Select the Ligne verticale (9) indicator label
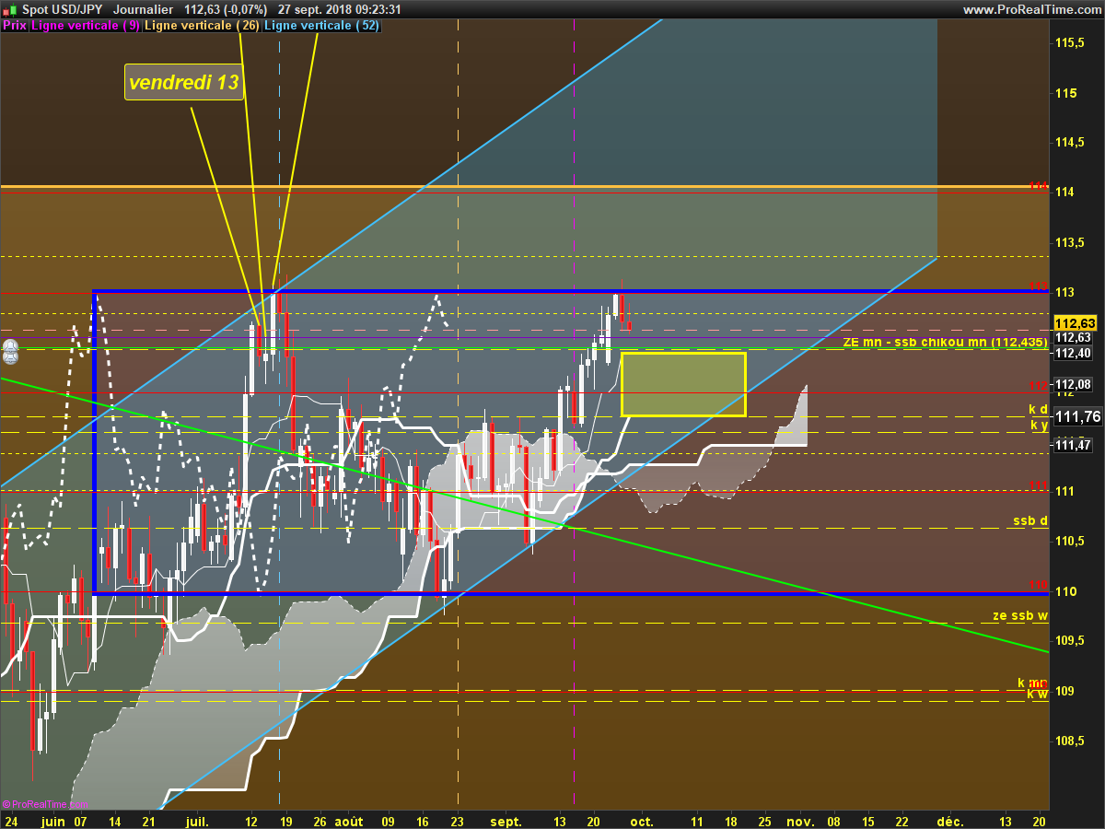Screen dimensions: 1105x829 [86, 26]
